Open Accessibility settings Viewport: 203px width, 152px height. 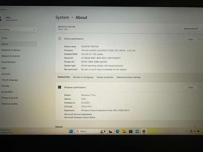click(x=7, y=92)
